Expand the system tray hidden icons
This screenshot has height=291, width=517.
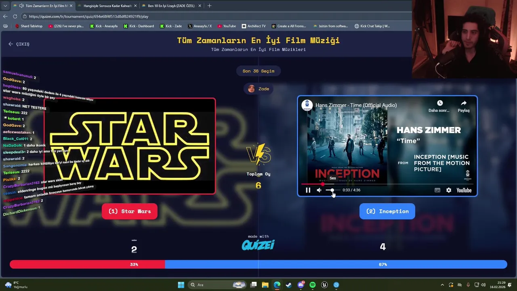pyautogui.click(x=442, y=285)
